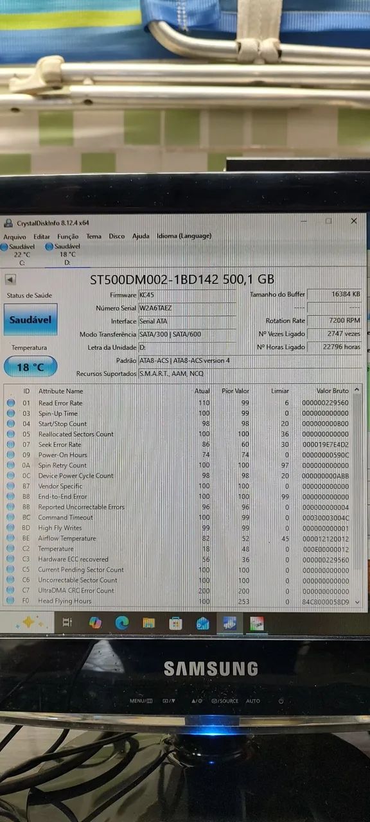Click raw value 84C8000058D9
370x822 pixels.
tap(325, 602)
